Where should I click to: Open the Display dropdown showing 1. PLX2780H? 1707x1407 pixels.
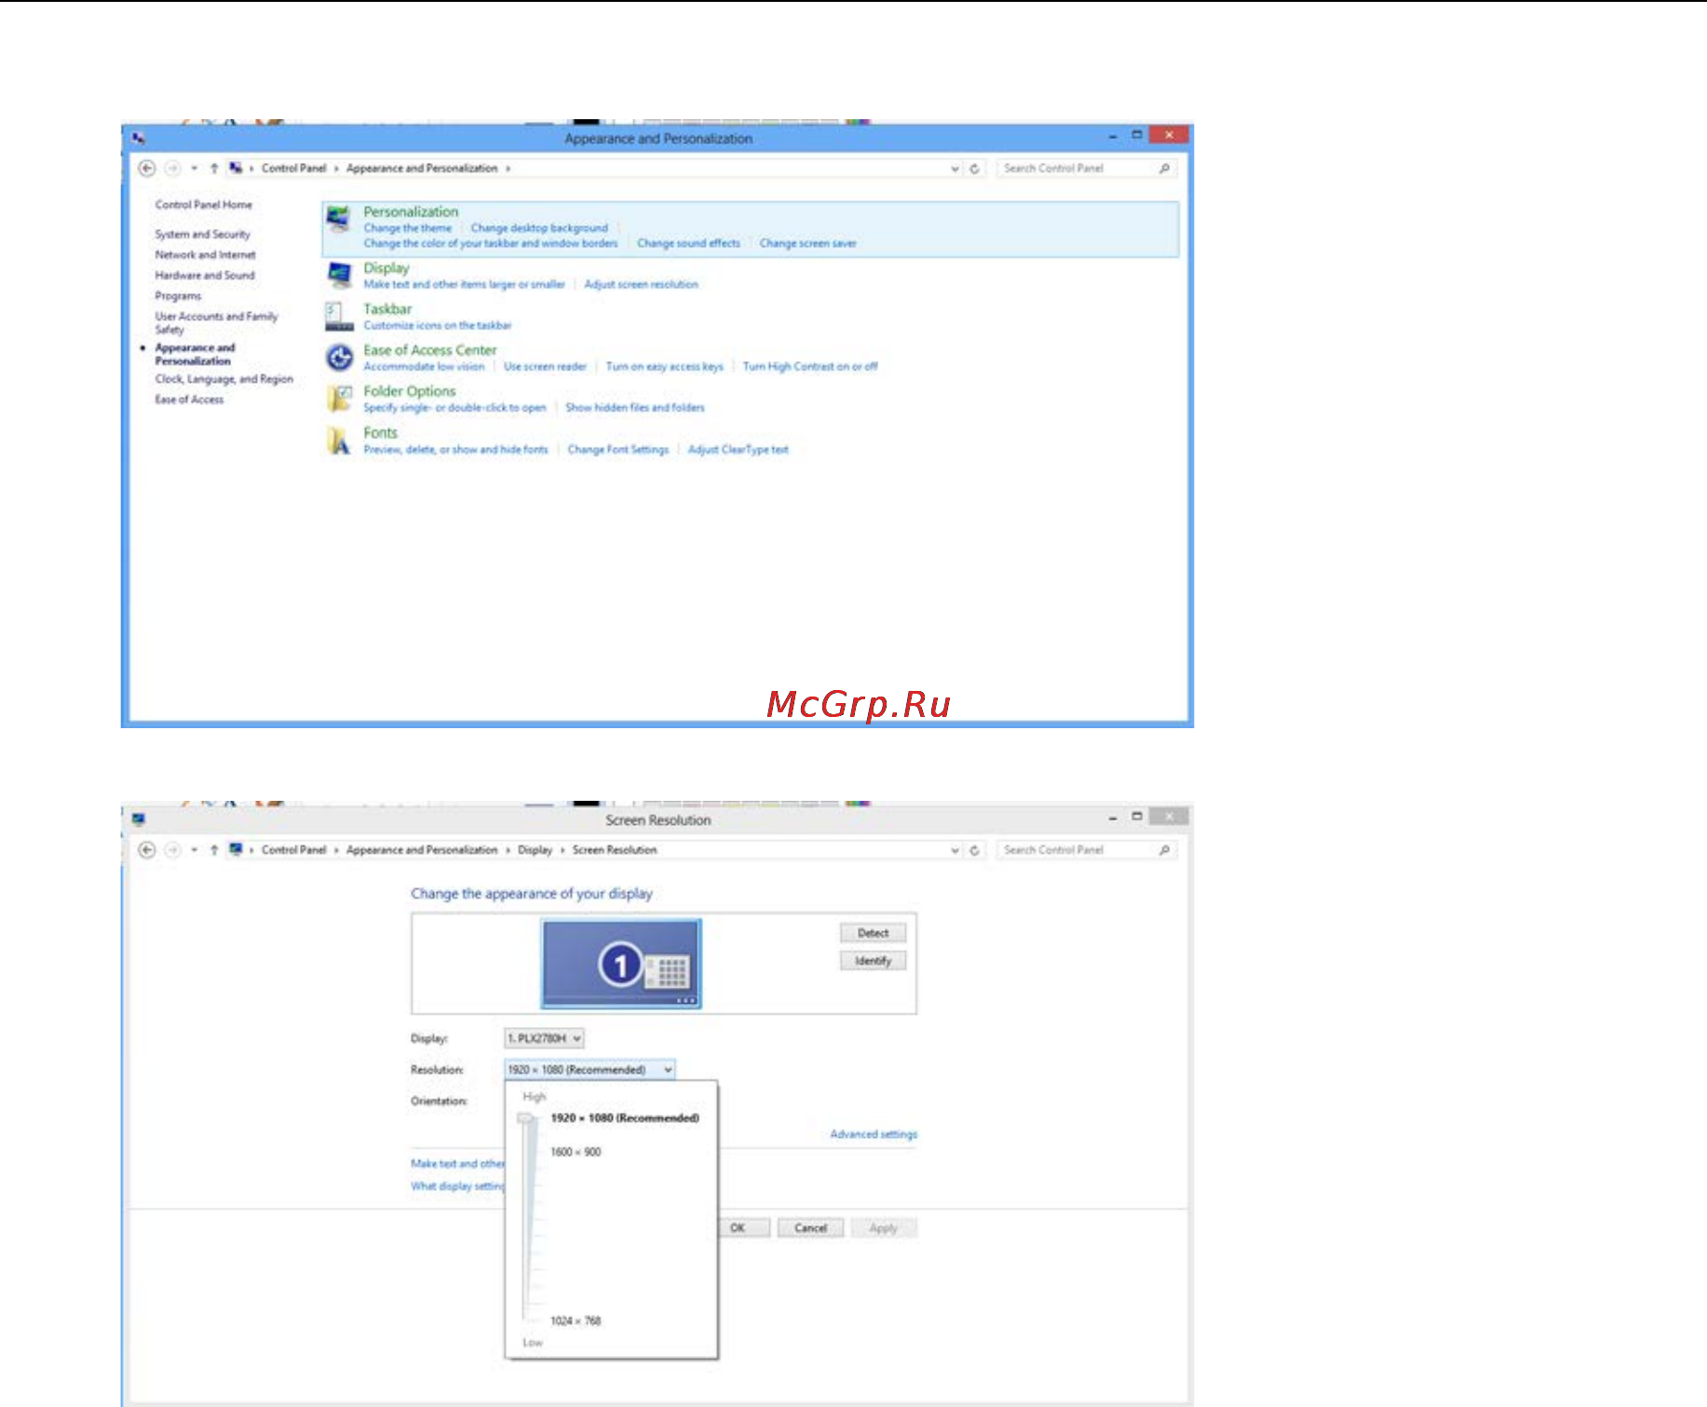[545, 1038]
